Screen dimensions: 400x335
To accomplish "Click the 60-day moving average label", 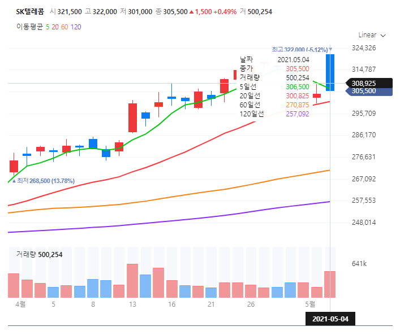I will 64,27.
